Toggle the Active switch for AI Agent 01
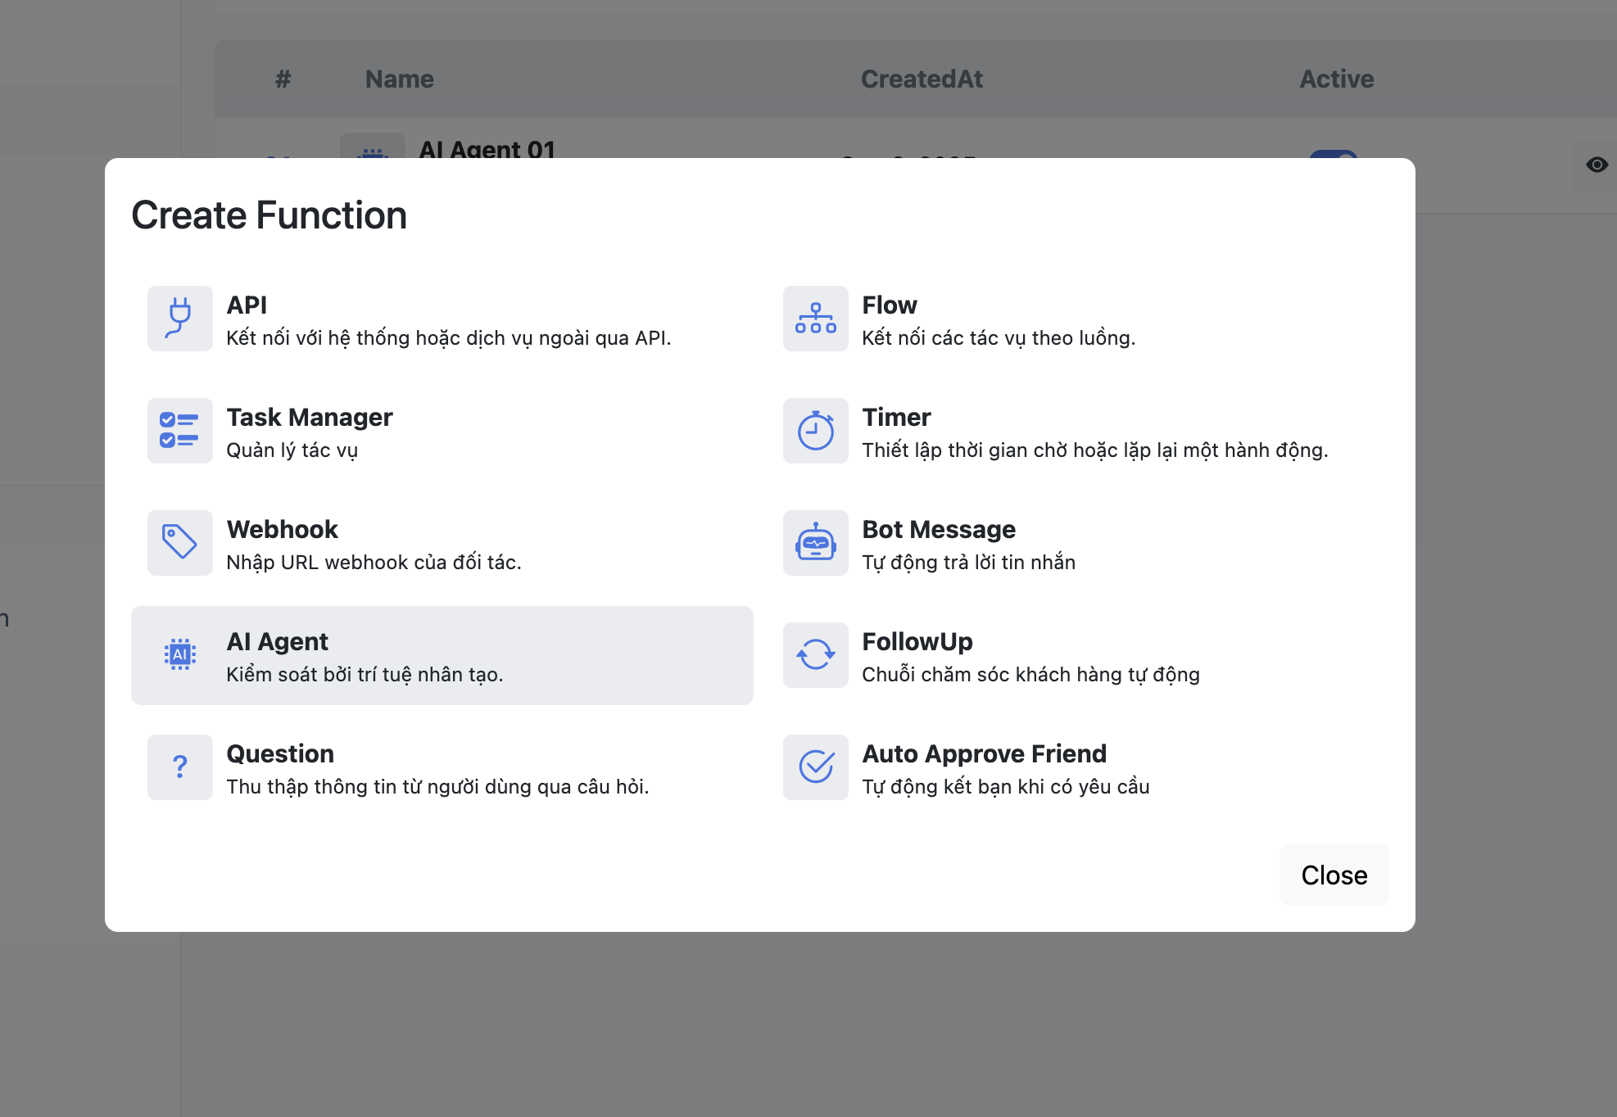The image size is (1617, 1117). click(x=1334, y=153)
